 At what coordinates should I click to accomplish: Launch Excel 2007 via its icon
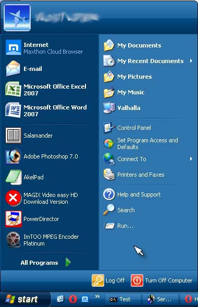pyautogui.click(x=13, y=89)
